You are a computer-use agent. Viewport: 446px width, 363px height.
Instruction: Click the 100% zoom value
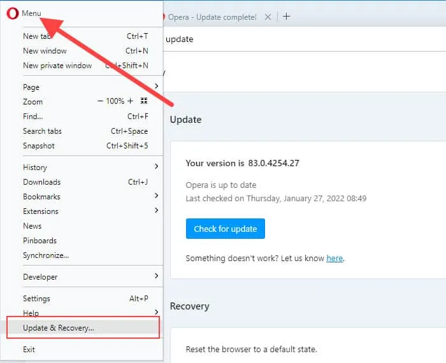tap(115, 101)
